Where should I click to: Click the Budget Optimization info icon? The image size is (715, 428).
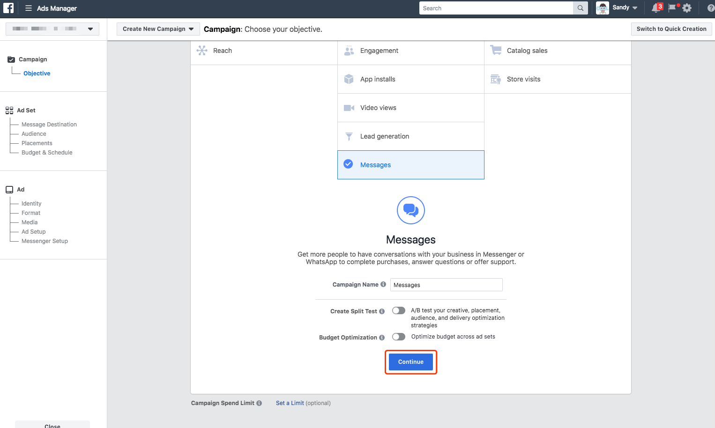[x=382, y=338]
